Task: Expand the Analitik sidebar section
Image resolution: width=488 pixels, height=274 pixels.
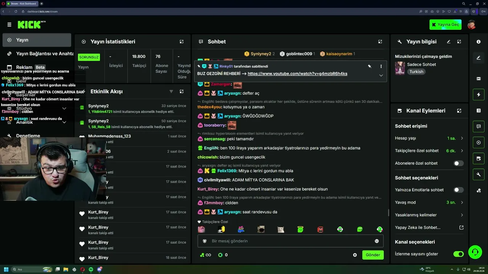Action: click(64, 122)
